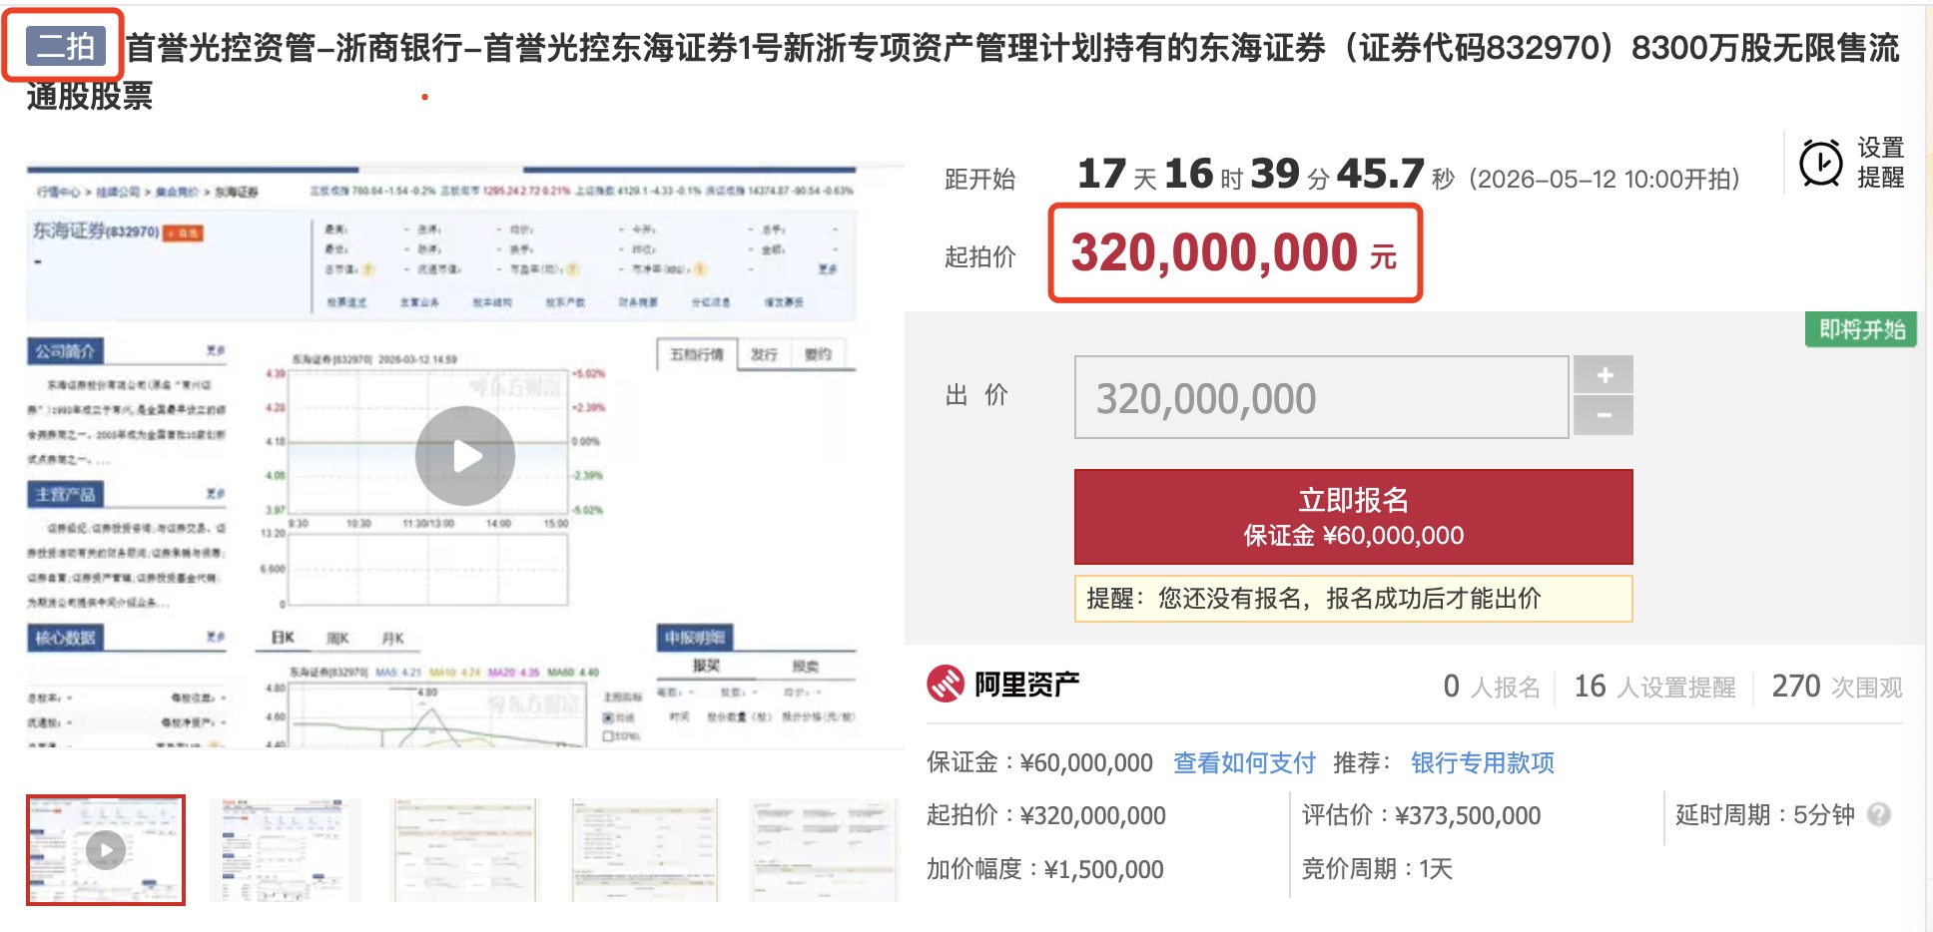The image size is (1933, 932).
Task: Click the 二拍 tag in title
Action: pyautogui.click(x=65, y=46)
